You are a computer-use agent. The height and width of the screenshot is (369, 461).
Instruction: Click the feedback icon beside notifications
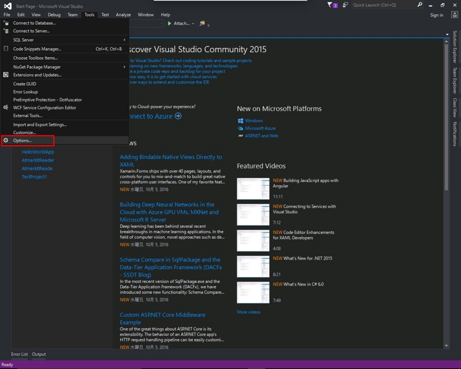tap(345, 5)
